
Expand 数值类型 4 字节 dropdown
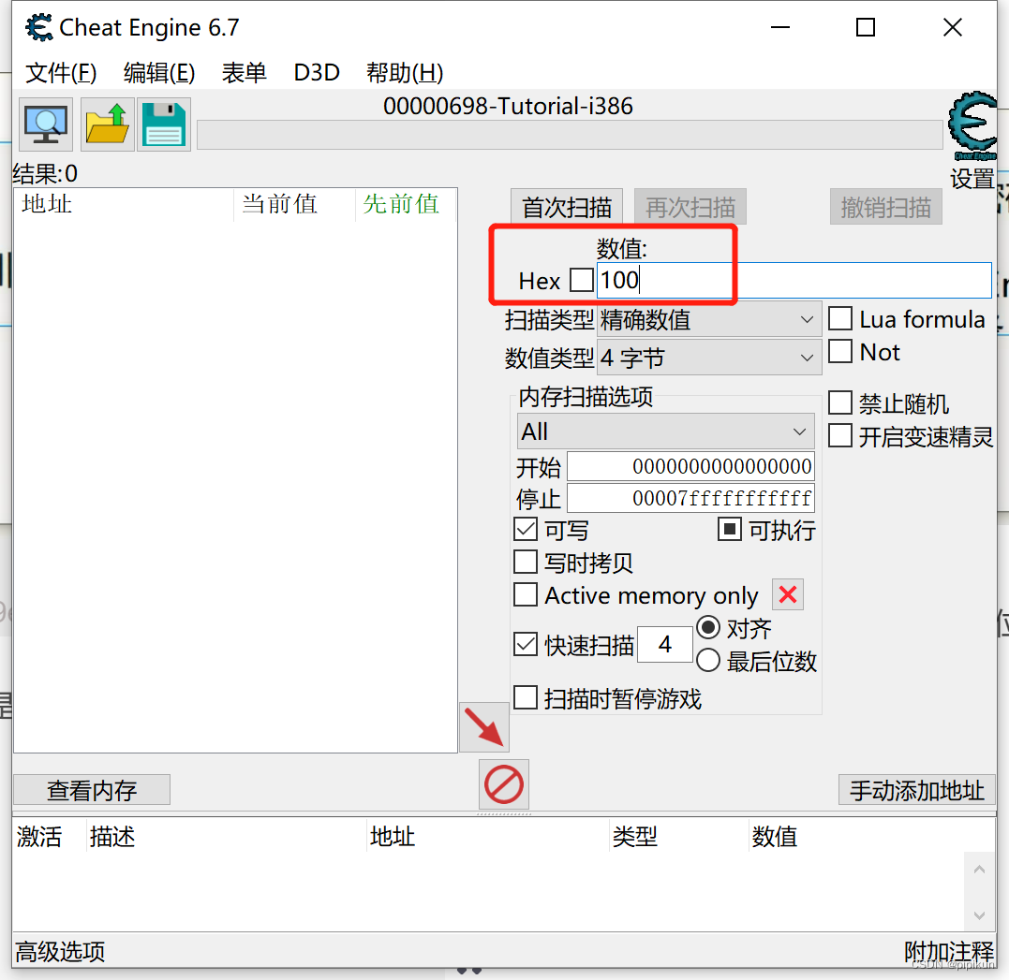click(x=709, y=358)
